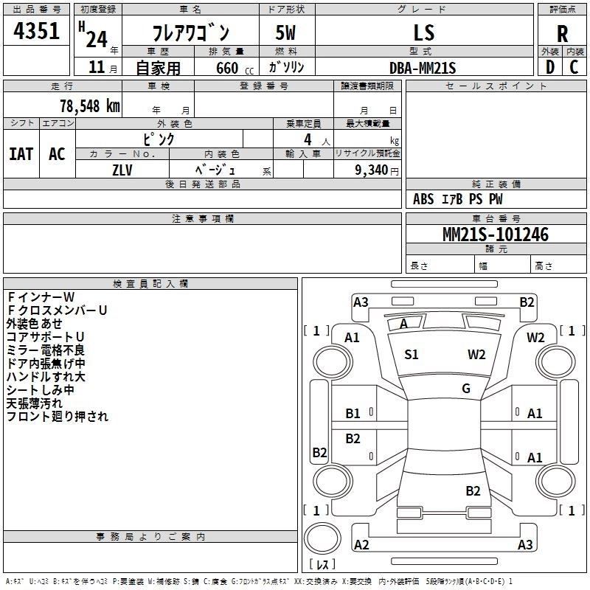Select the color code ZLV
590x590 pixels.
122,169
